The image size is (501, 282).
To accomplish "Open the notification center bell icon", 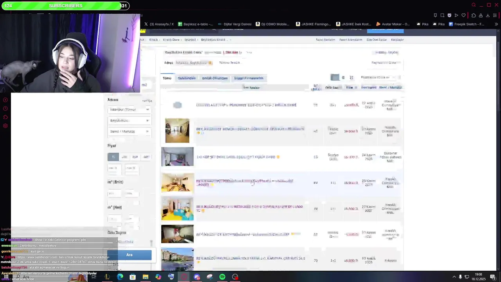I will [493, 277].
